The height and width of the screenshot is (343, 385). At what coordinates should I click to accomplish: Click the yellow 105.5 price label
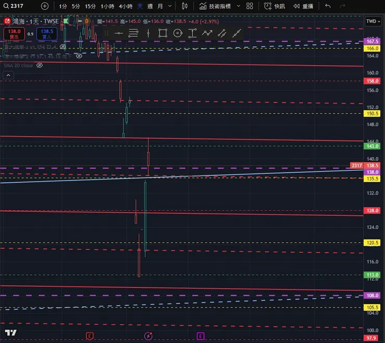pos(372,308)
